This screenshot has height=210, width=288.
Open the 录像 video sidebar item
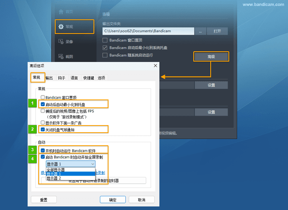click(66, 42)
